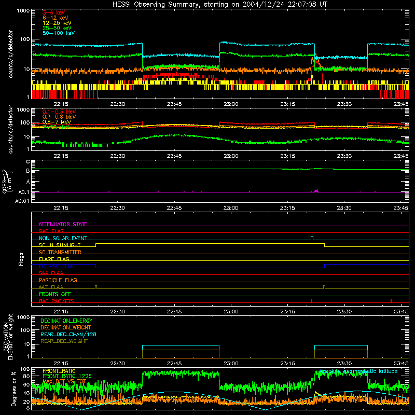415x415 pixels.
Task: Select the PARTICLE_FLAG label
Action: pyautogui.click(x=58, y=280)
